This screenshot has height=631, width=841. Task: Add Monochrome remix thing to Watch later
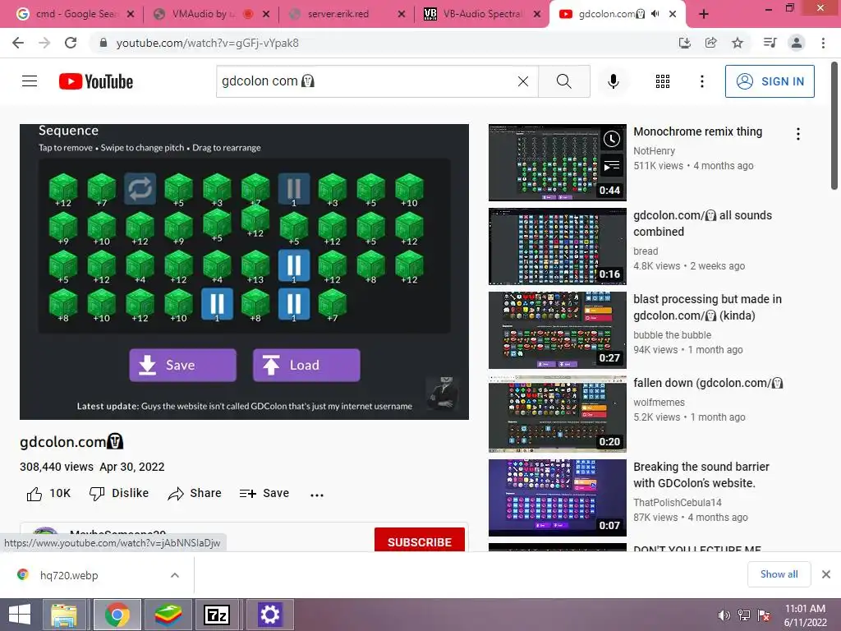click(x=611, y=140)
